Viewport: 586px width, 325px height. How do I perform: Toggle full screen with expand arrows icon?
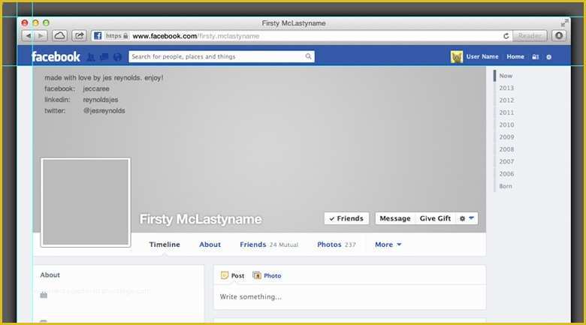564,23
